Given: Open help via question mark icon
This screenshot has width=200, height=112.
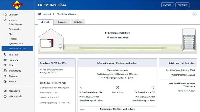Looking at the screenshot, I should [x=194, y=14].
